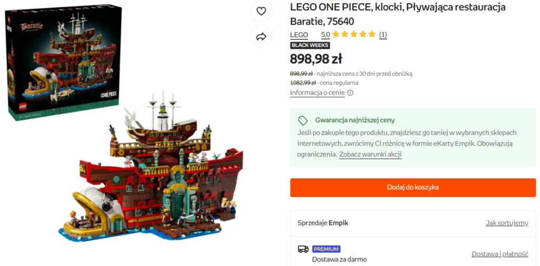Click the info circle next to price information
Image resolution: width=540 pixels, height=266 pixels.
350,93
